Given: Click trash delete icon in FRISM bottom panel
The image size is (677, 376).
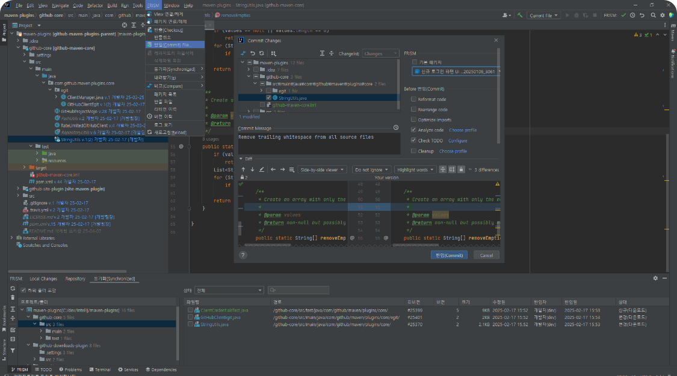Looking at the screenshot, I should [13, 297].
